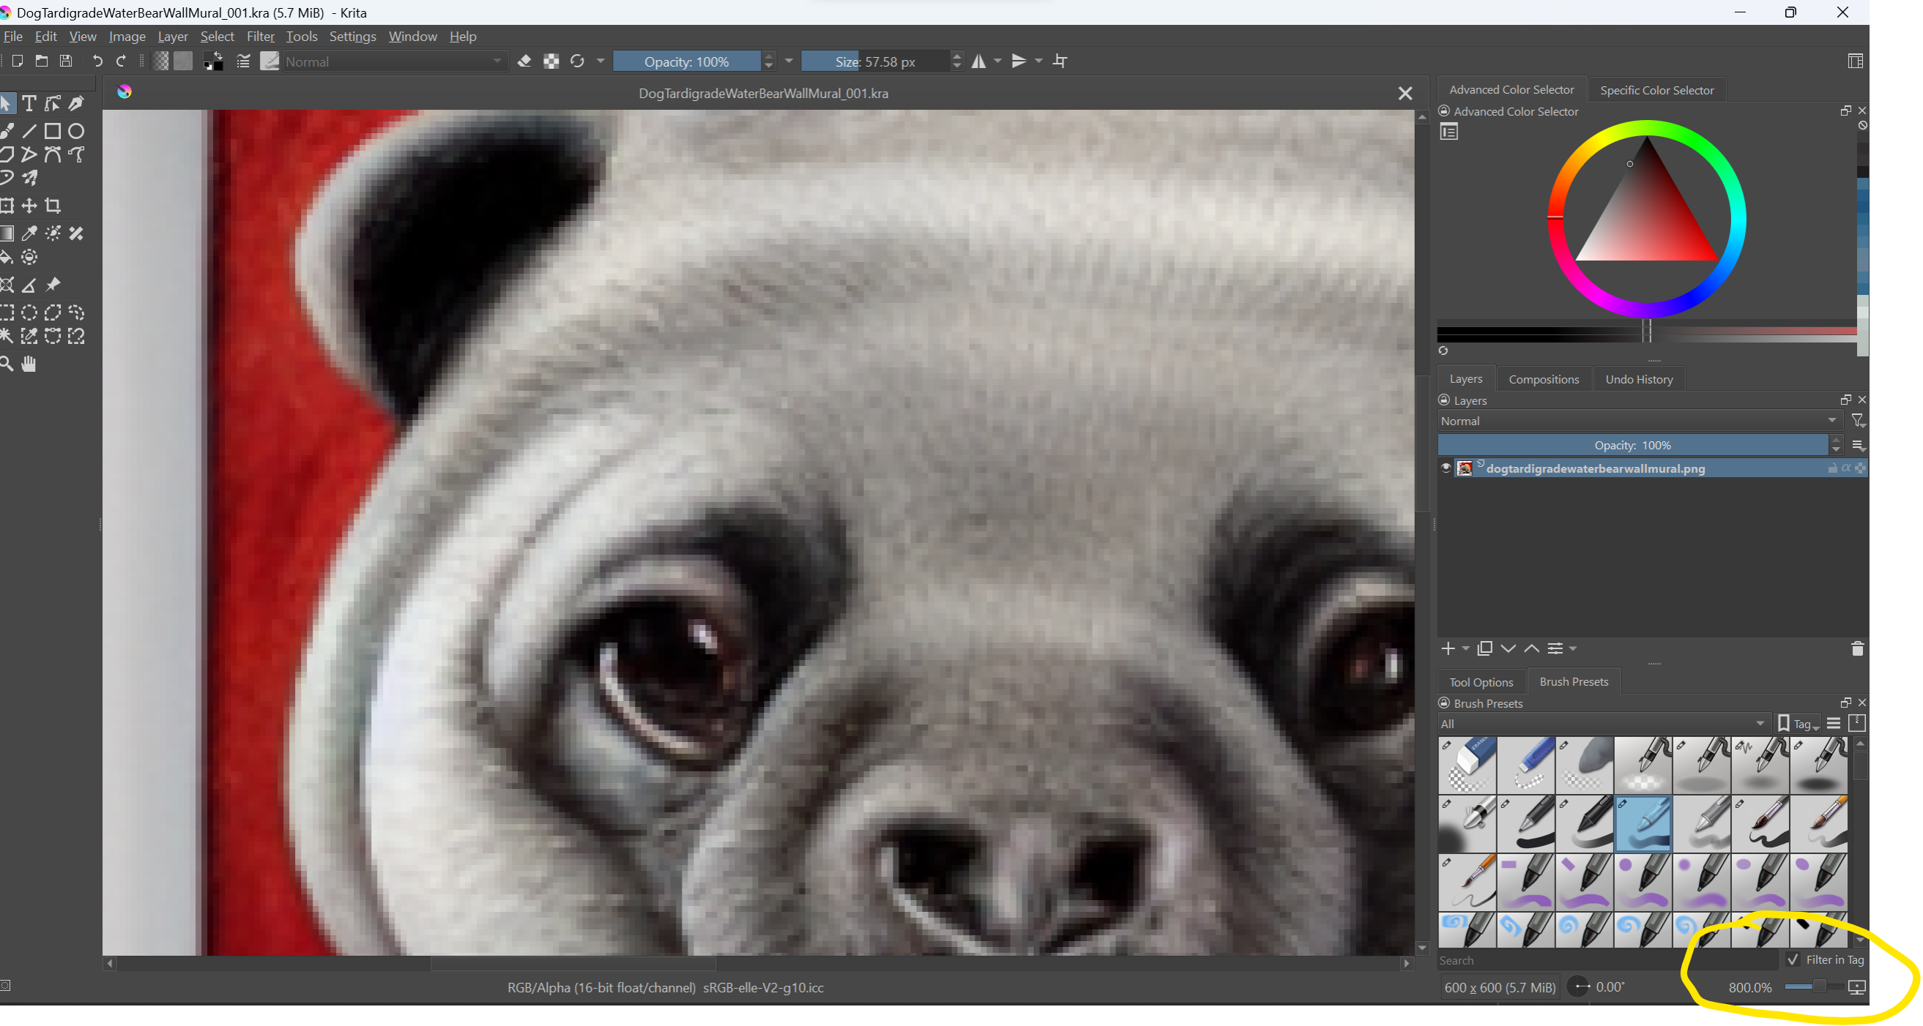Toggle preserve alpha button in toolbar
This screenshot has width=1923, height=1026.
tap(551, 61)
